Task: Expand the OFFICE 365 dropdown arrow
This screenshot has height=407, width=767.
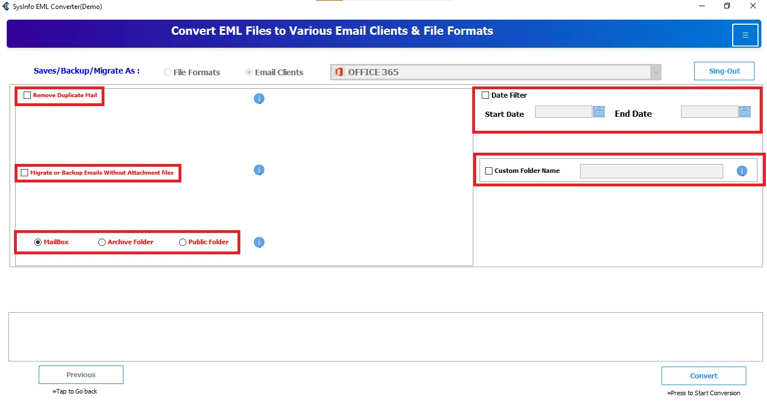Action: 656,72
